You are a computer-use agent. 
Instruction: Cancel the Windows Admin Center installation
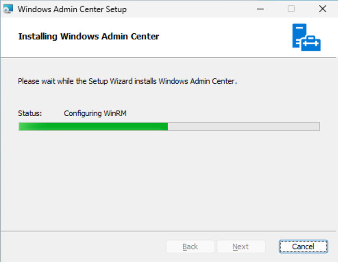coord(303,247)
